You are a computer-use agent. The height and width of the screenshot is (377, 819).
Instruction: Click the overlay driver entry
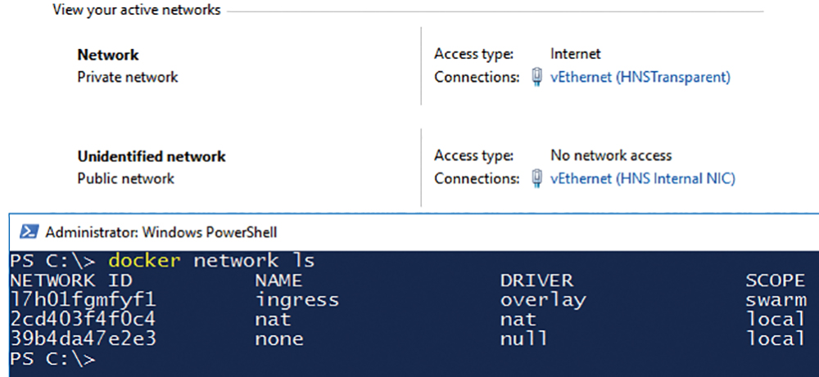pyautogui.click(x=543, y=300)
